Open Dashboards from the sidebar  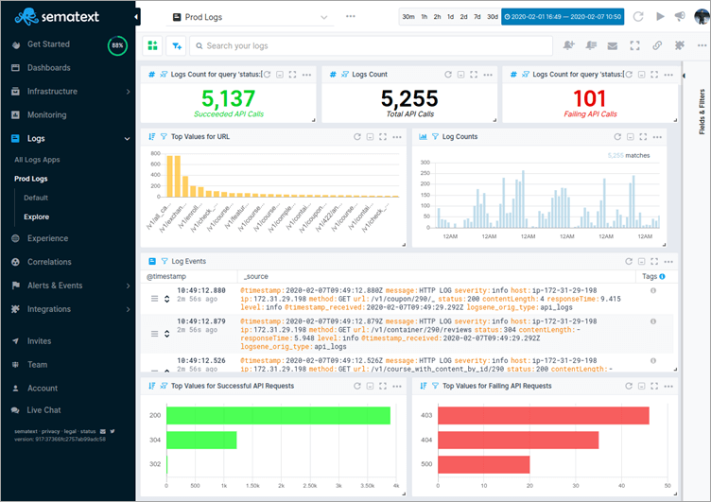(x=48, y=68)
